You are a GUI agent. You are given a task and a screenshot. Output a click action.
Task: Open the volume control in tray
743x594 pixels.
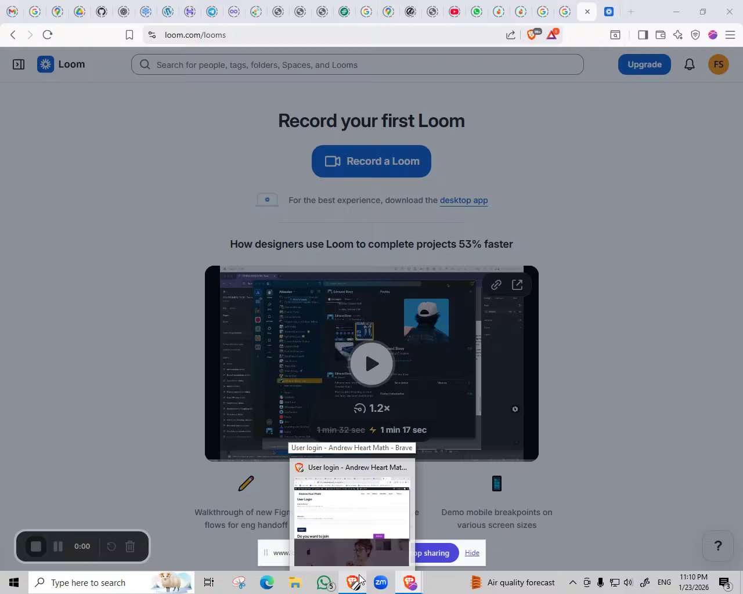pyautogui.click(x=627, y=582)
